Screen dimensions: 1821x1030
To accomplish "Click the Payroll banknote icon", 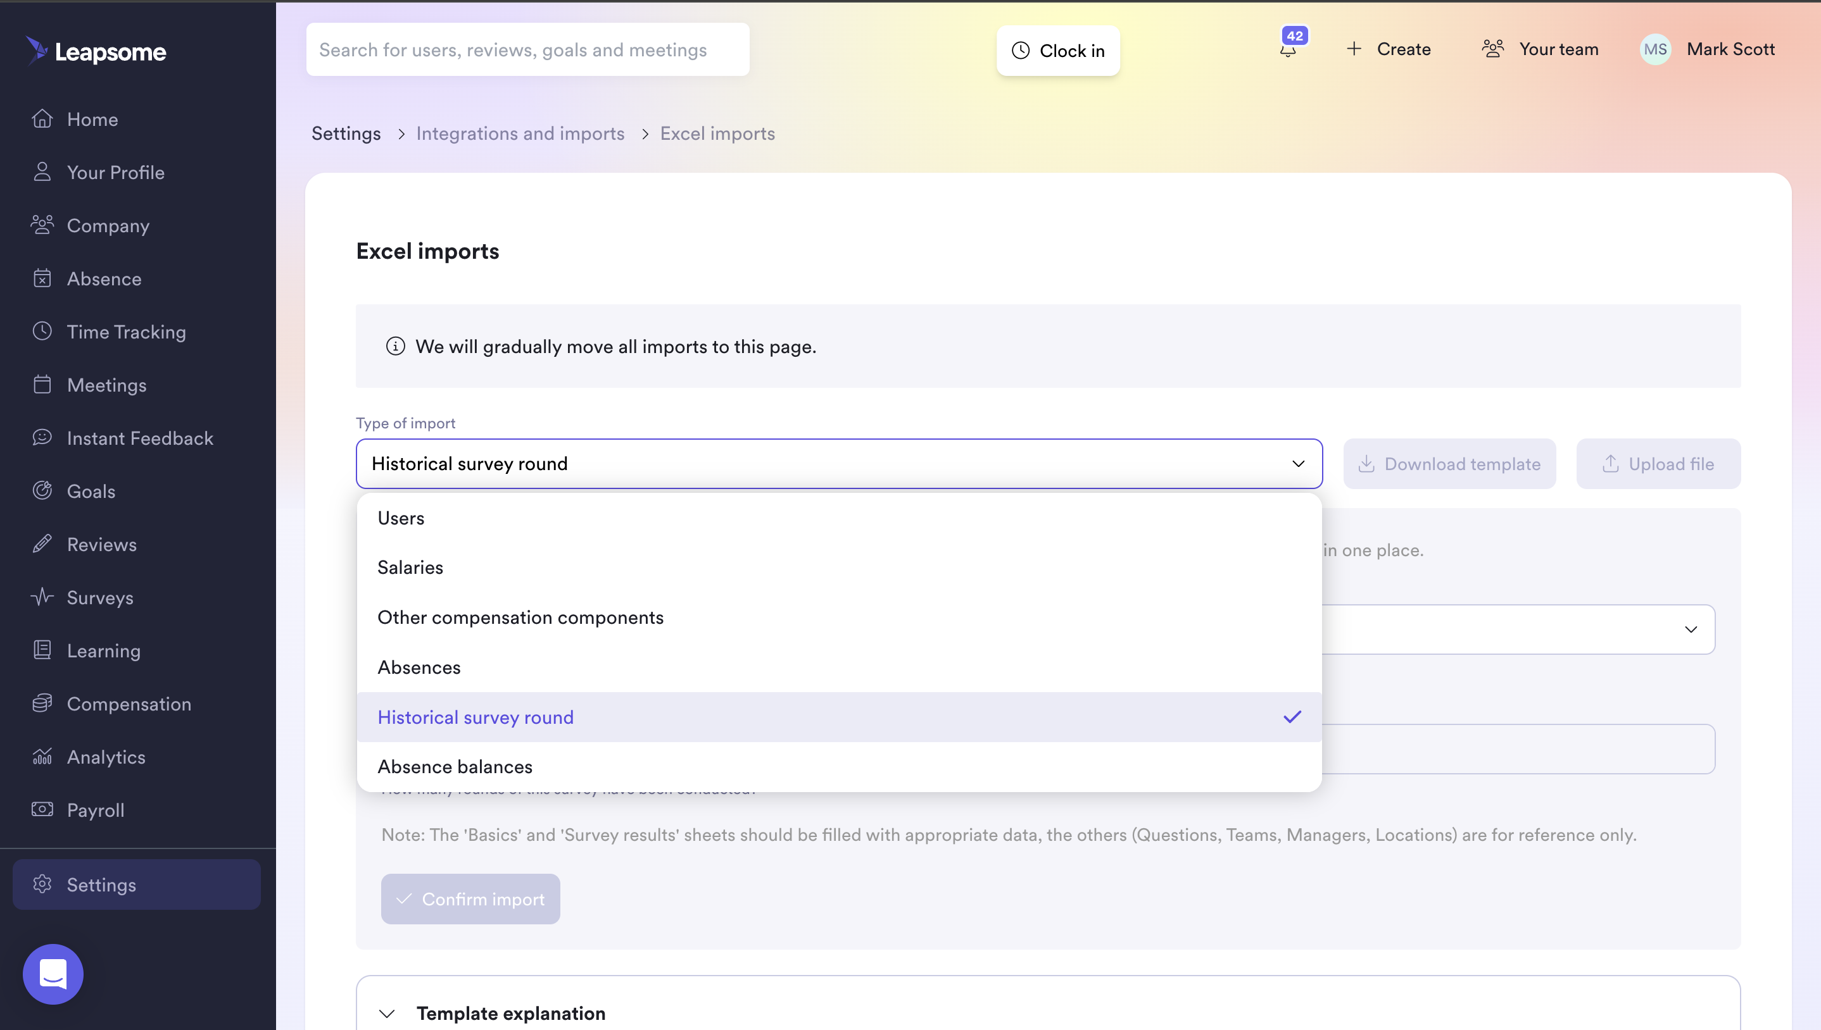I will click(42, 809).
